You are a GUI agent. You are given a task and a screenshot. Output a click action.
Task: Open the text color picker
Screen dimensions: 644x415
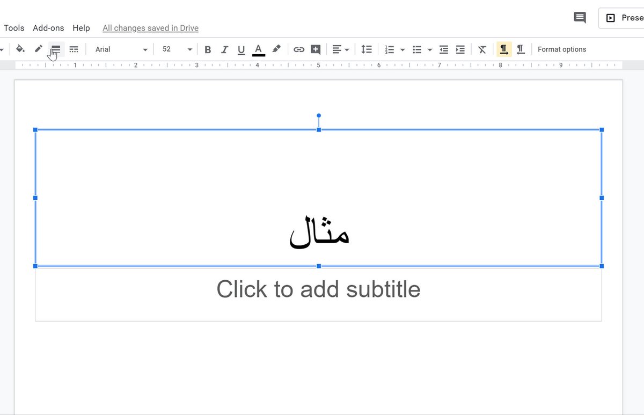coord(259,49)
